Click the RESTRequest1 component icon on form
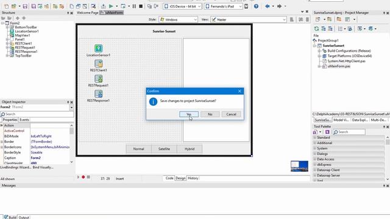Image resolution: width=390 pixels, height=219 pixels. coord(98,78)
